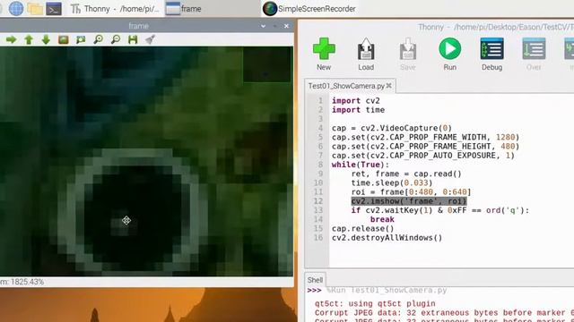
Task: Click Thonny's Load button
Action: click(x=366, y=54)
